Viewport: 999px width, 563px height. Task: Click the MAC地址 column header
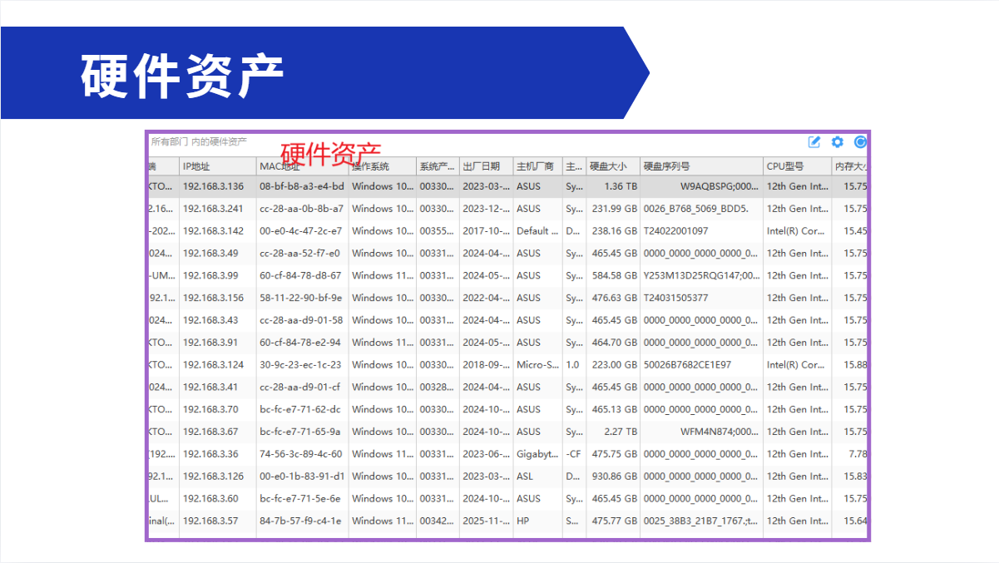(x=279, y=166)
